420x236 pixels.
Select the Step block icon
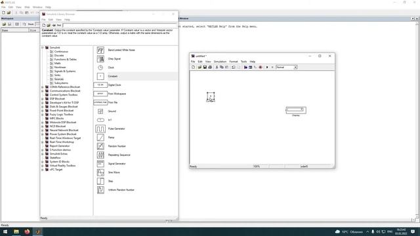pos(100,181)
